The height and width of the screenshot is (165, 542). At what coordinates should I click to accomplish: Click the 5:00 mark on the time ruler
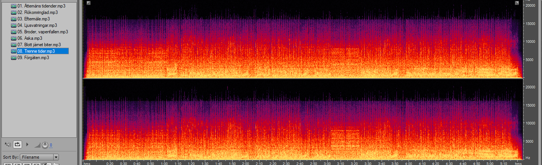tap(489, 163)
